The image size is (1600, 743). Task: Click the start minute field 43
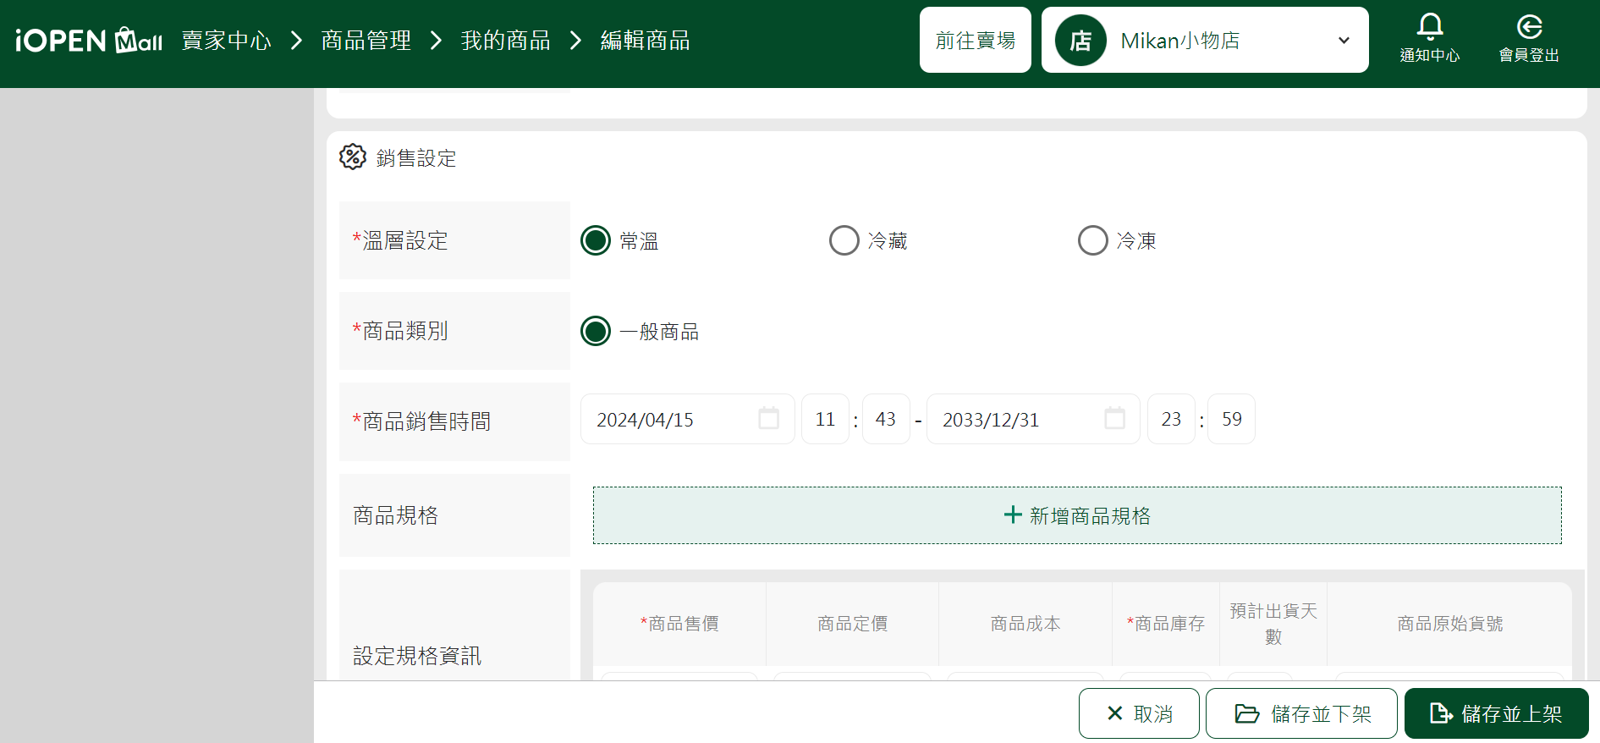pos(886,419)
